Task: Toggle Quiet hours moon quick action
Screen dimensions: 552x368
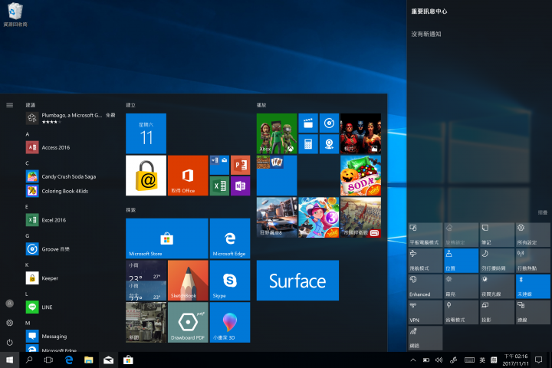Action: pos(497,261)
